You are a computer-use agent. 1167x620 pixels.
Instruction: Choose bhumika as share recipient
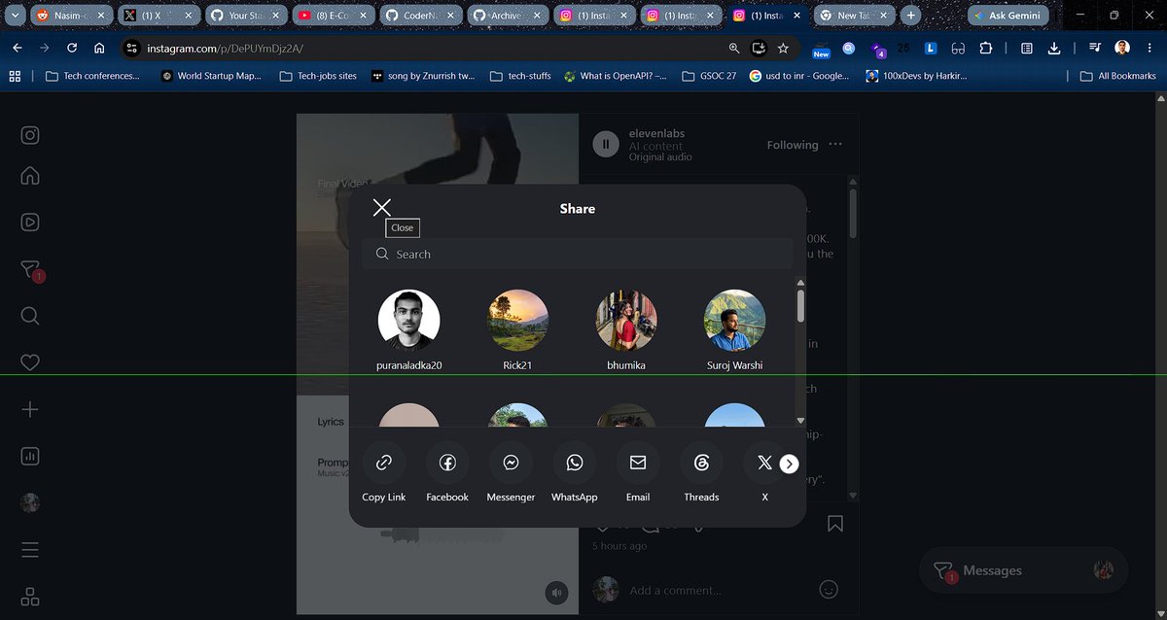(x=626, y=330)
